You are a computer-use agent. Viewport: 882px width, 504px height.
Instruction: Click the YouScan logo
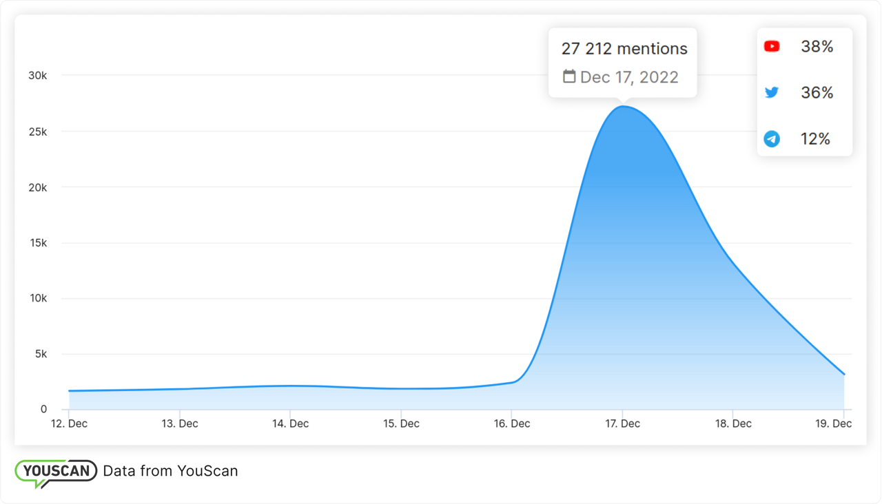56,472
